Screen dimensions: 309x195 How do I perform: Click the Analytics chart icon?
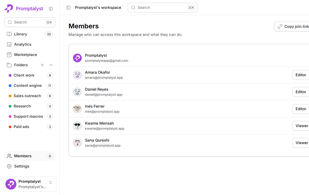(9, 44)
